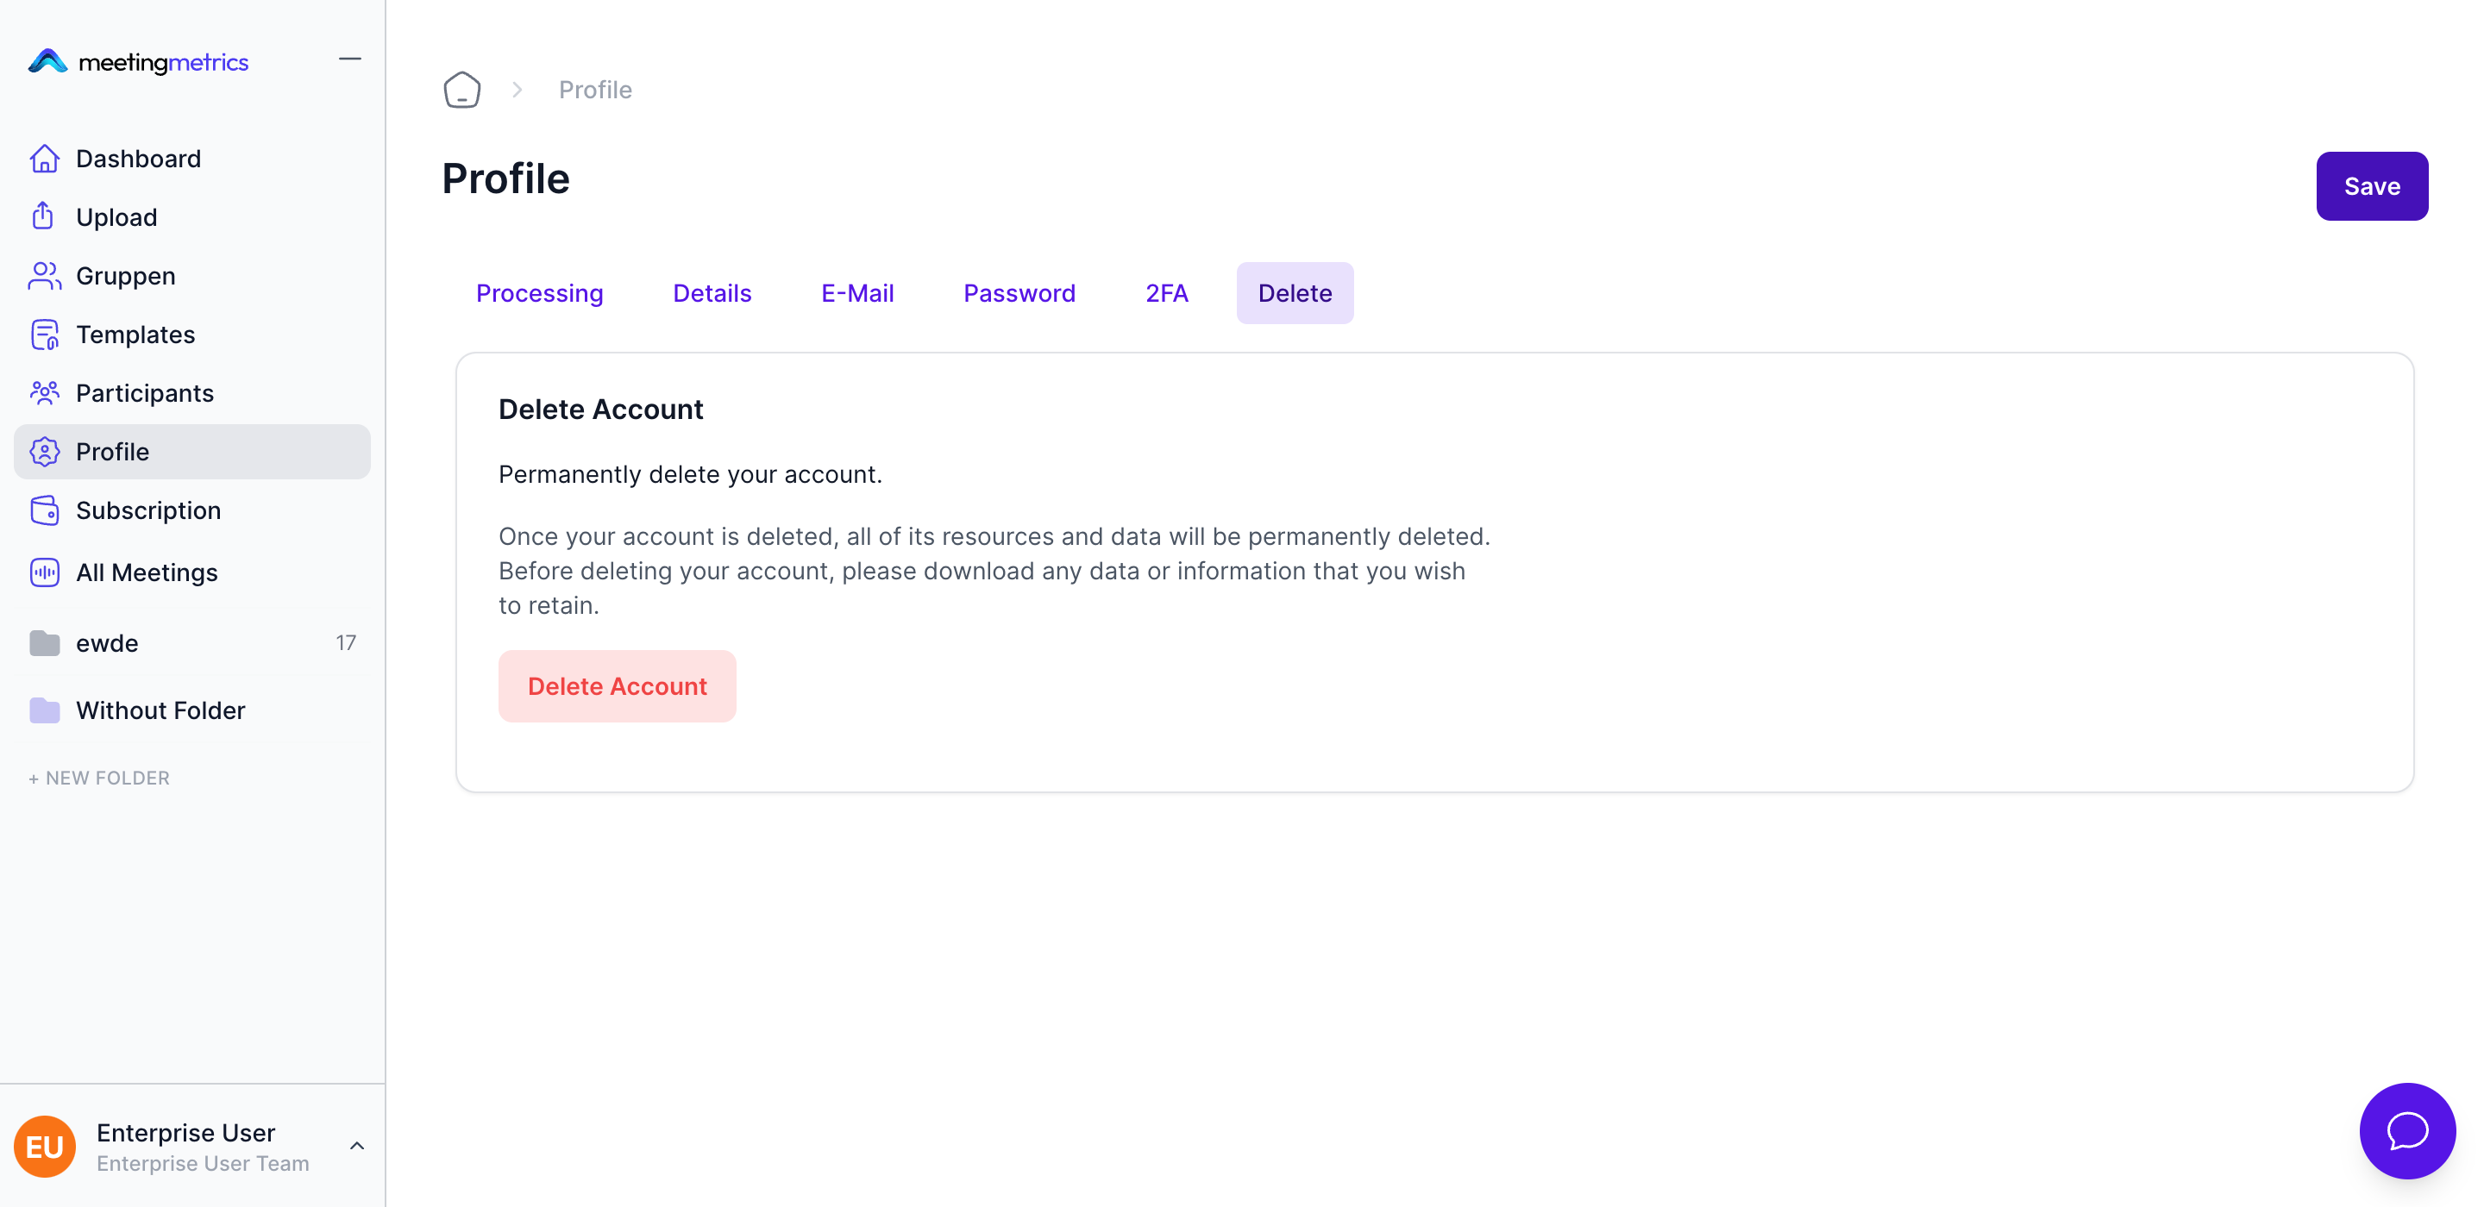The image size is (2484, 1207).
Task: Open the chat support bubble
Action: coord(2406,1130)
